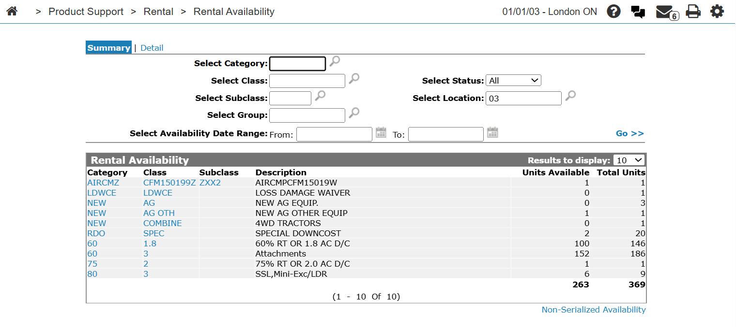This screenshot has width=736, height=327.
Task: Select the AIRCMPCFM15019W description text
Action: tap(296, 183)
